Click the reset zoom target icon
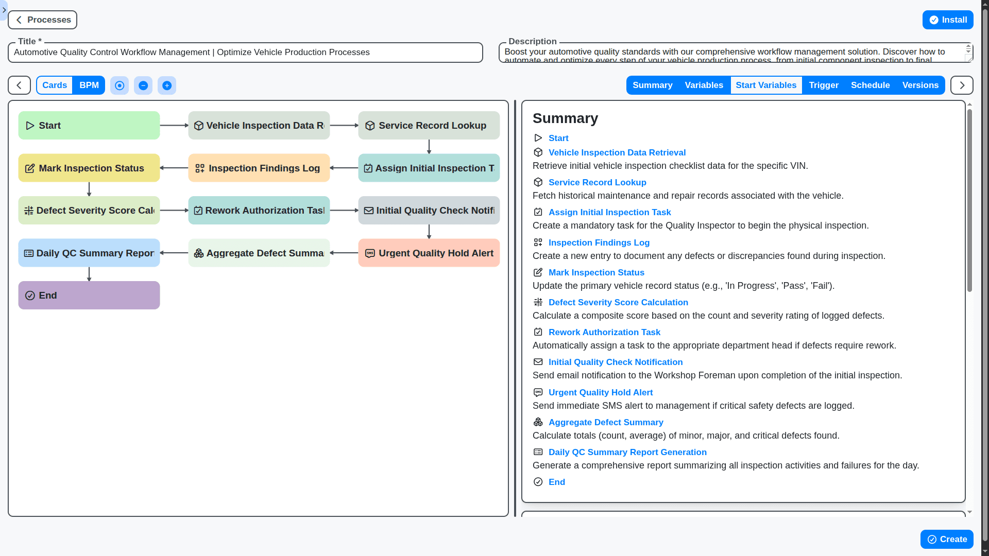This screenshot has width=989, height=556. 120,85
